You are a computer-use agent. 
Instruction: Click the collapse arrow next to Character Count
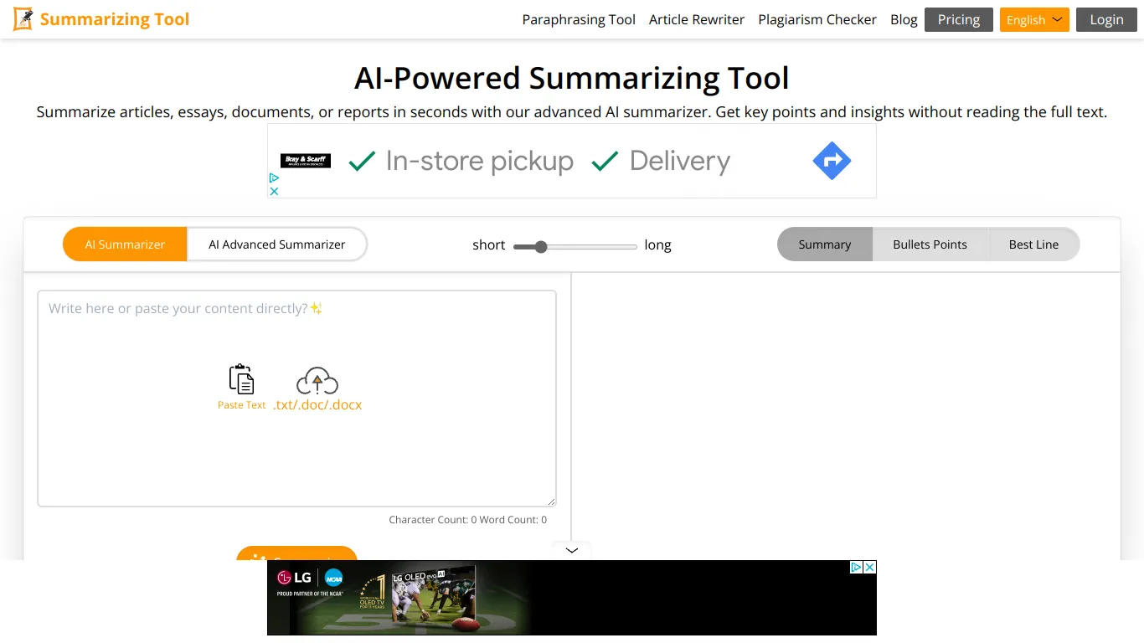pos(571,551)
